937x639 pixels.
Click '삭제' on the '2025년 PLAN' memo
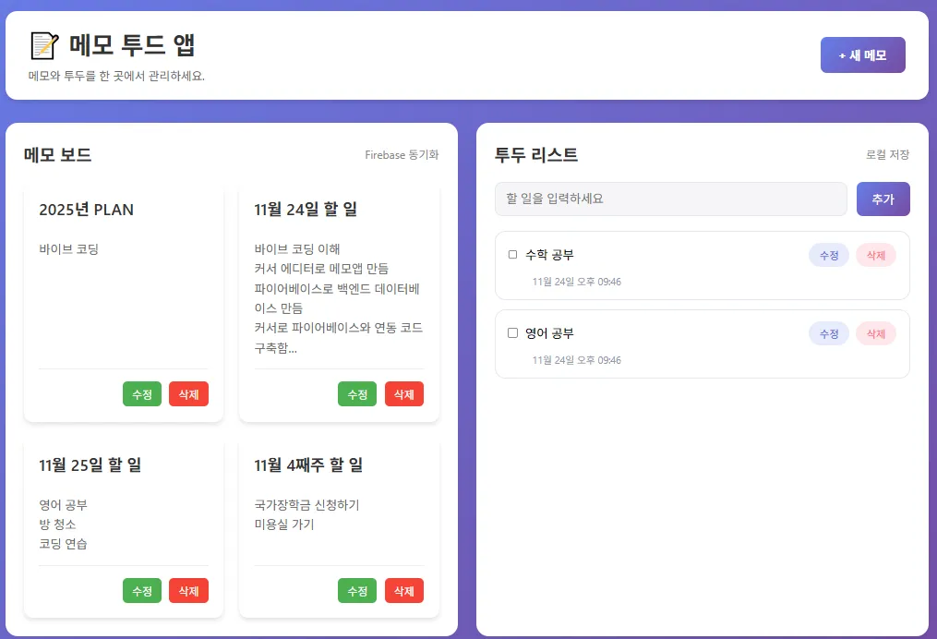point(188,393)
